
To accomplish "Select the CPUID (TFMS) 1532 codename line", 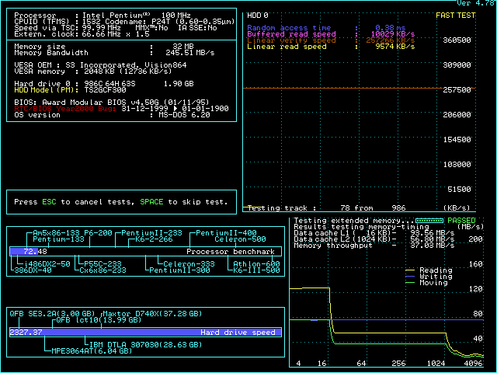I will [124, 22].
